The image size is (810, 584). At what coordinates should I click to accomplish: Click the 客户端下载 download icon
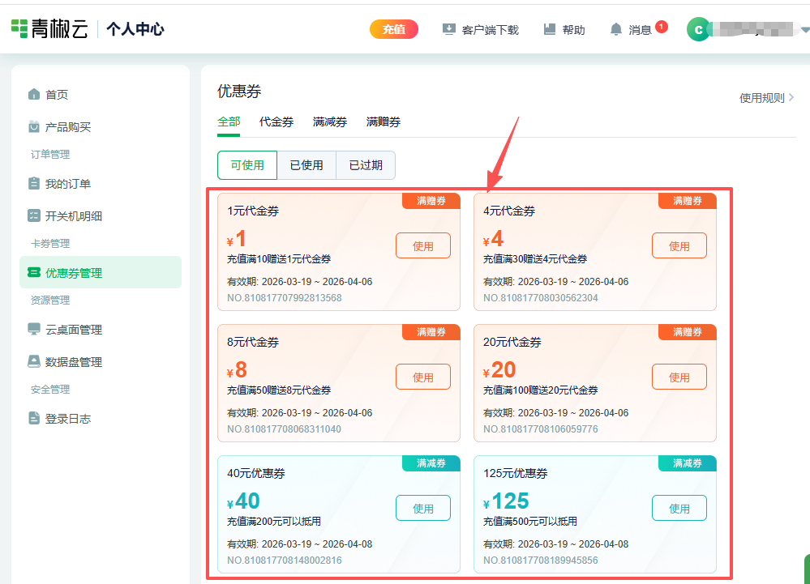tap(449, 30)
